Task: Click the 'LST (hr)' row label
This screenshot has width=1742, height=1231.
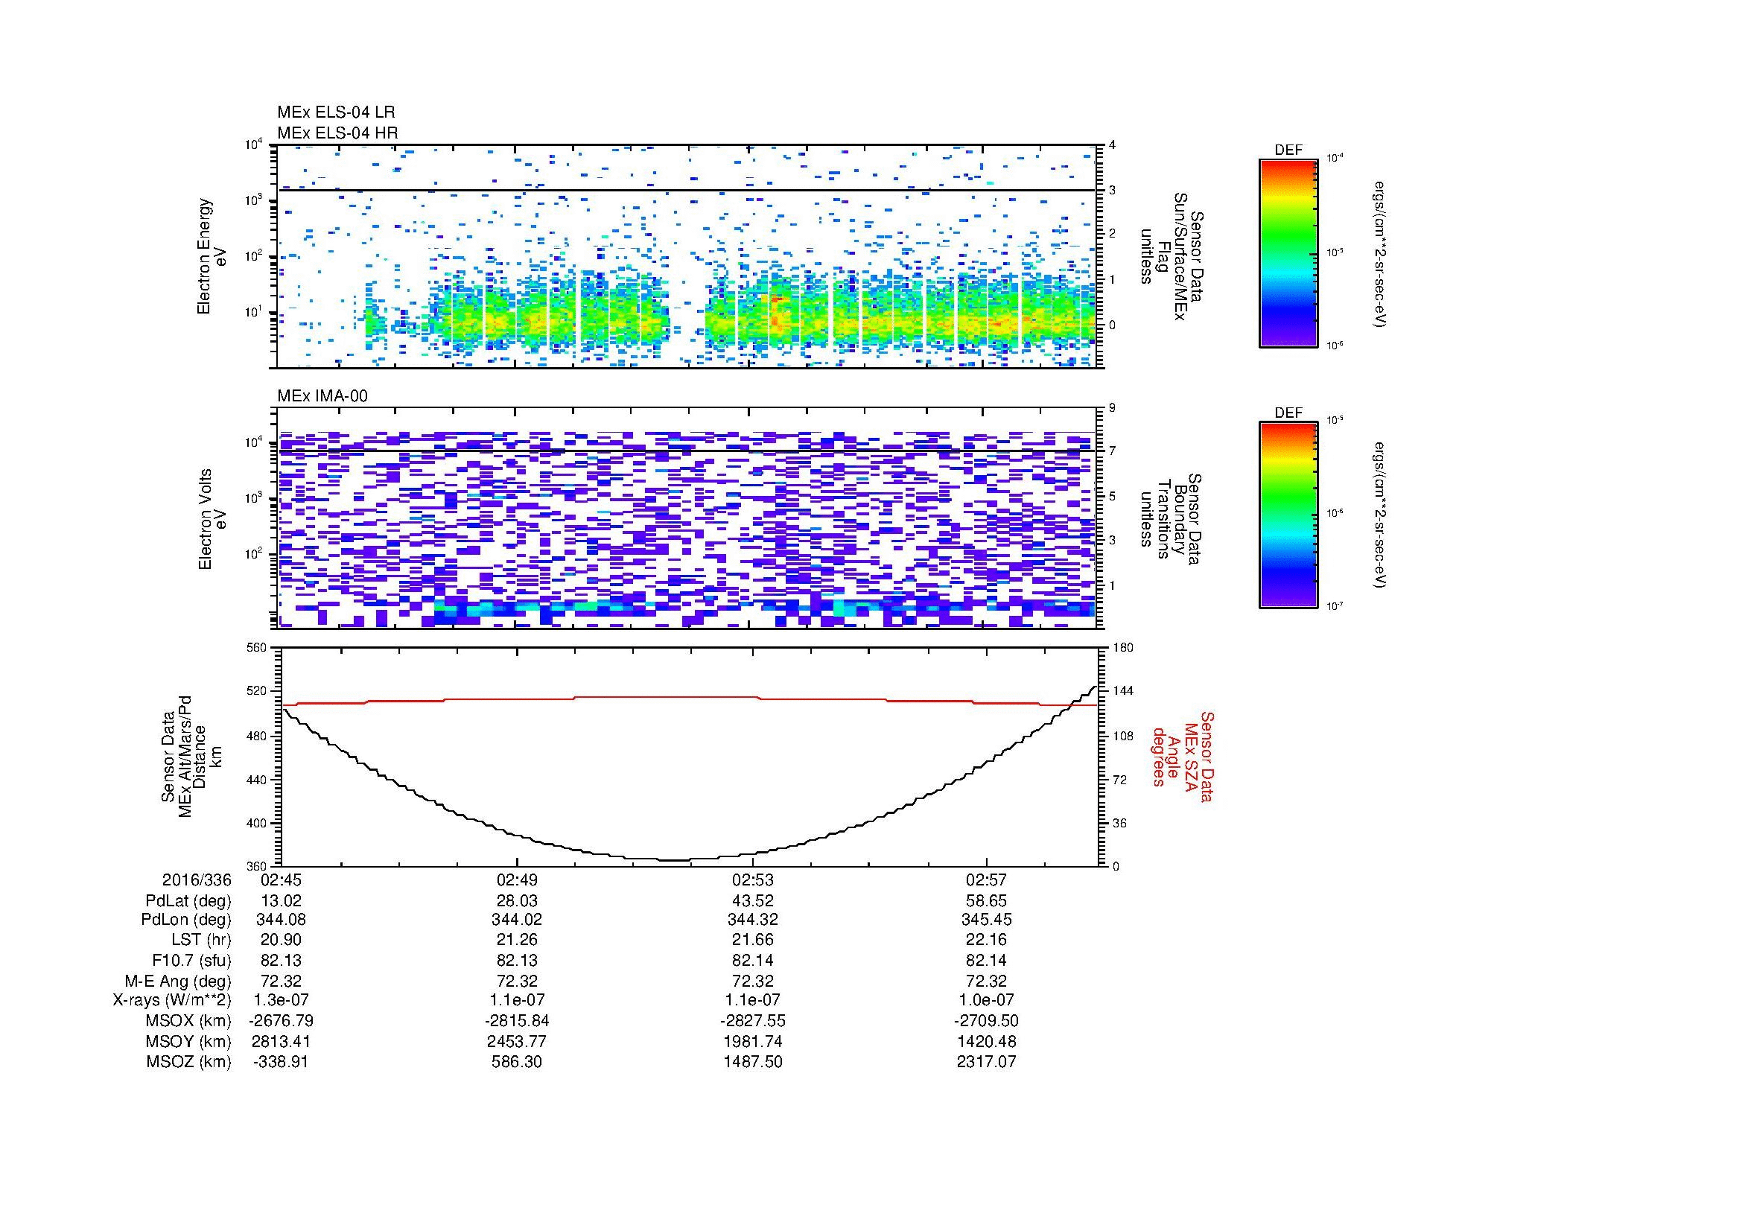Action: click(x=201, y=940)
